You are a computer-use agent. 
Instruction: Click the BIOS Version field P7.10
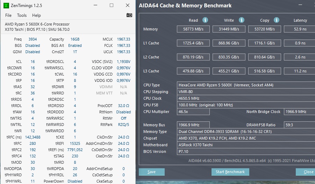(x=246, y=151)
